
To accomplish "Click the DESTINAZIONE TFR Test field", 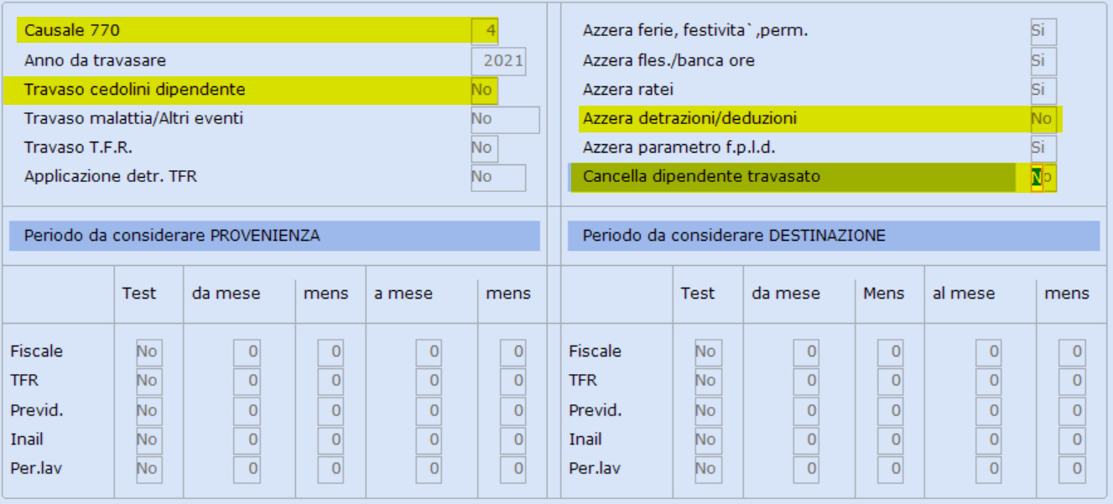I will [x=708, y=382].
